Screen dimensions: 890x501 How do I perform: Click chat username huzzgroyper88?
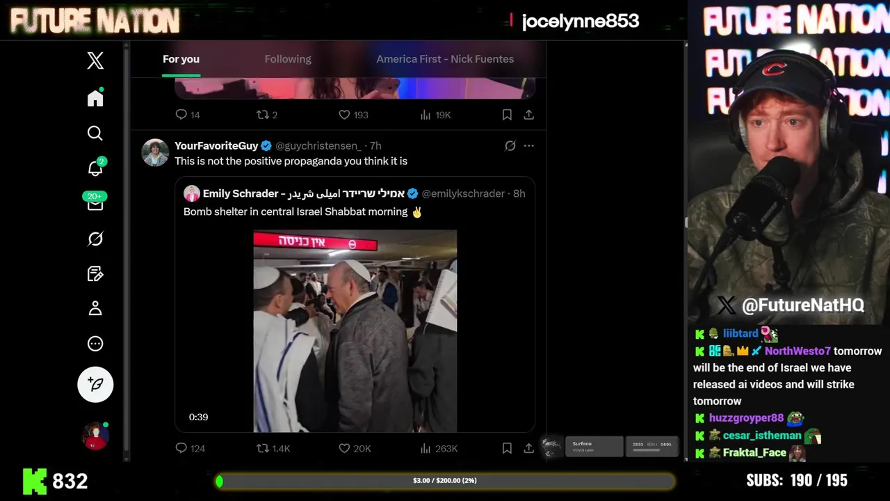[746, 418]
